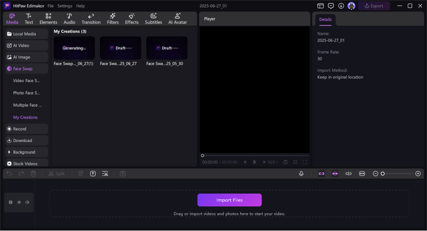The image size is (427, 231).
Task: Open the feedback message icon
Action: click(x=331, y=6)
